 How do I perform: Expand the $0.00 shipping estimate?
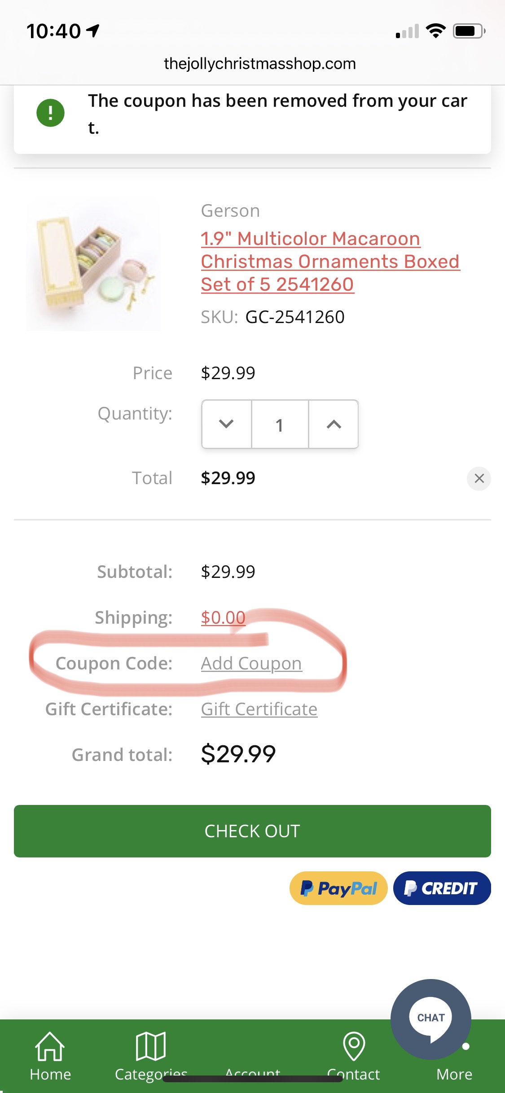pos(223,617)
